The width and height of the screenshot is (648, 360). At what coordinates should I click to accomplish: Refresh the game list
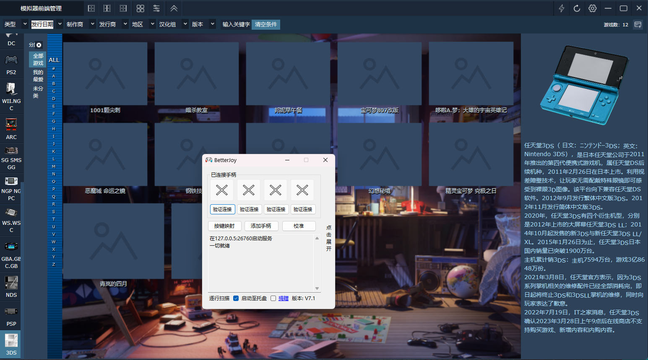point(577,8)
